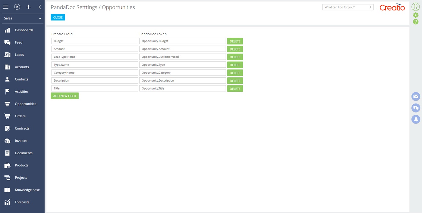
Task: Open the chat messages panel
Action: pos(416,108)
